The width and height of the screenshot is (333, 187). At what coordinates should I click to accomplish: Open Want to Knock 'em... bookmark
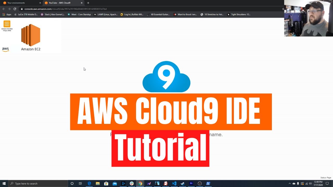[x=185, y=15]
